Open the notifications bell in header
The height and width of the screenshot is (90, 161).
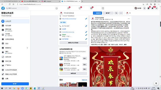[x=152, y=8]
